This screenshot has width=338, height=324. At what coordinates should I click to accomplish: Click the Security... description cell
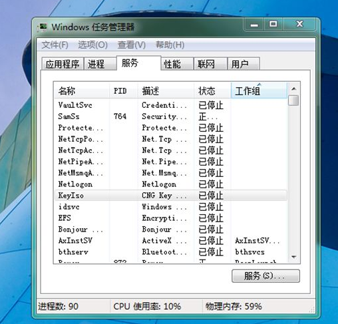click(164, 116)
